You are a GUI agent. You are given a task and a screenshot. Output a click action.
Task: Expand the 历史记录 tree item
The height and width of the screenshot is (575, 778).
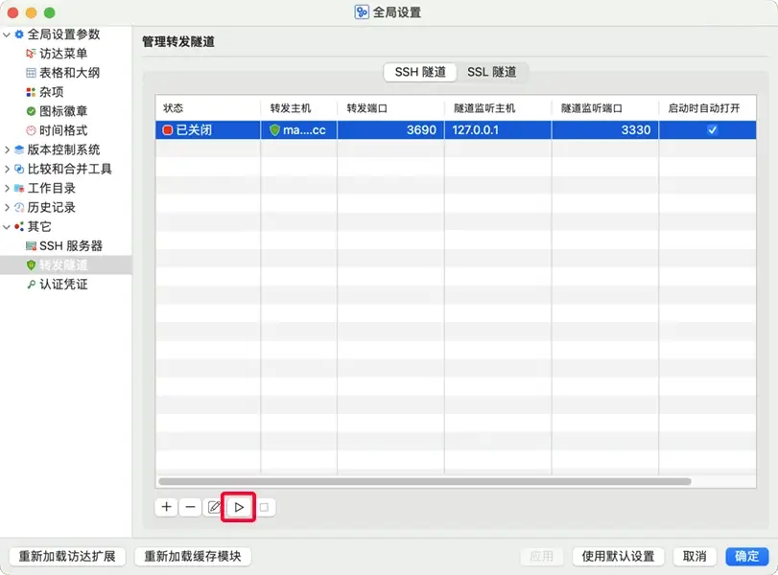click(x=8, y=207)
